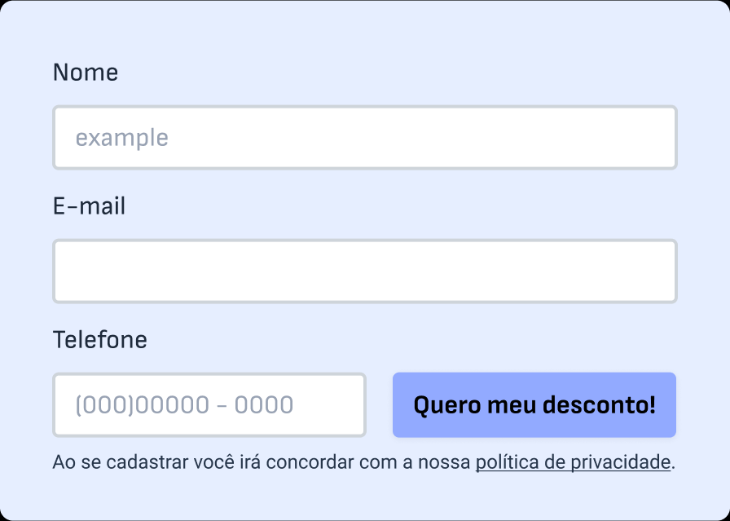This screenshot has height=521, width=730.
Task: Focus the empty E-mail input box
Action: [364, 271]
